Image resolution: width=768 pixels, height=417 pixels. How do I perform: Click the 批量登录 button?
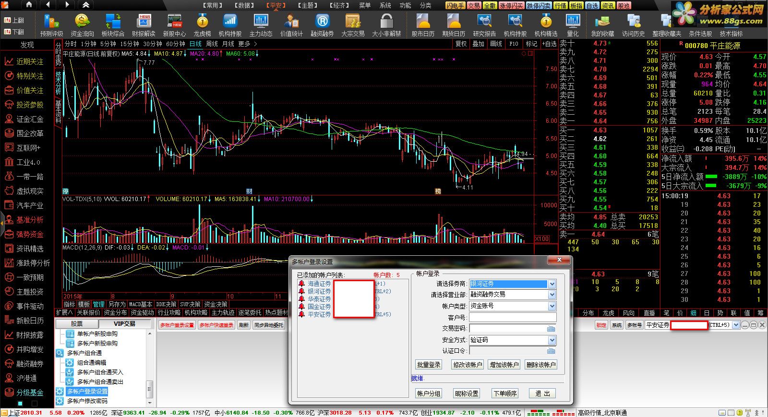[429, 365]
